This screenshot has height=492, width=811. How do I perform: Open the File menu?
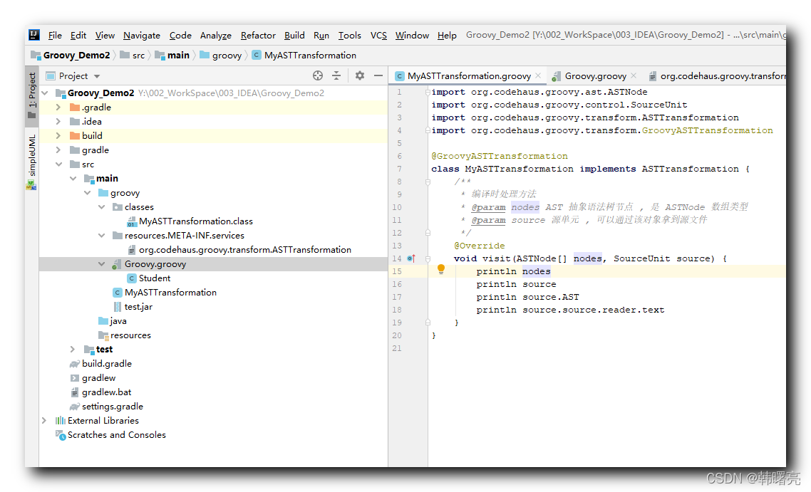[x=55, y=35]
